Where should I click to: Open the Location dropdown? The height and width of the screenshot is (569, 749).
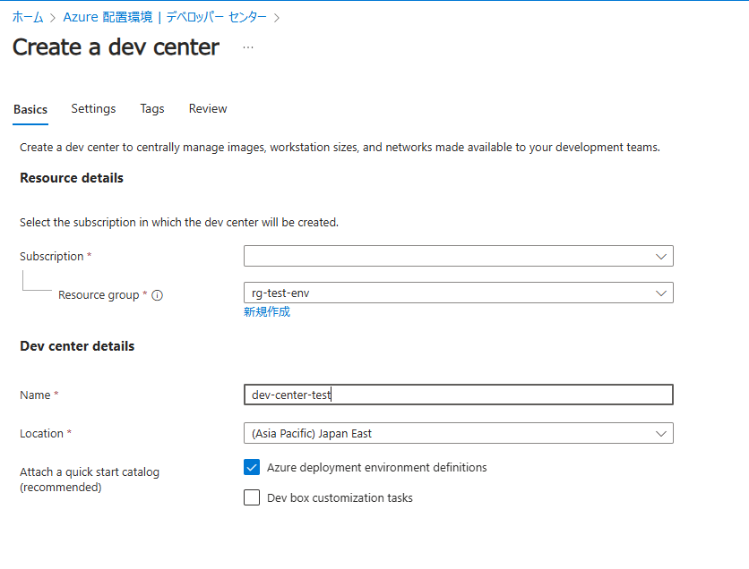[x=459, y=433]
